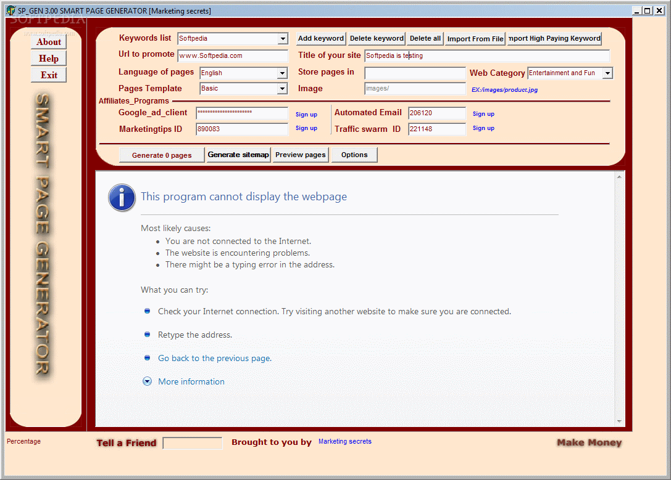Close the SP_GEN window
The image size is (671, 480).
tap(659, 10)
